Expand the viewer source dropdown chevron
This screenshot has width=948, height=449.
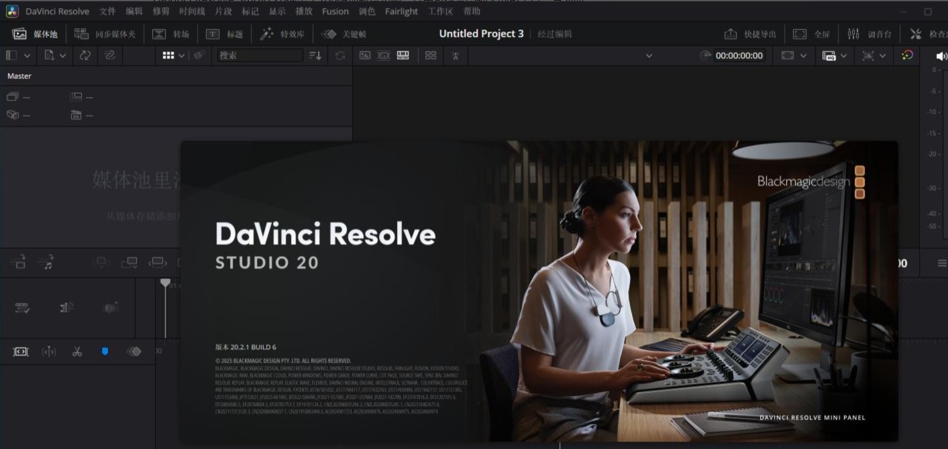[648, 56]
